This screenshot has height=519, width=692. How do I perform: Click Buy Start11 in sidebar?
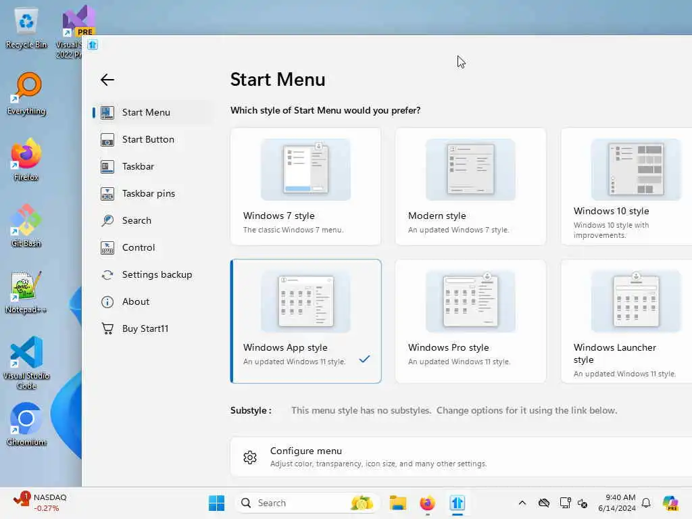click(x=152, y=328)
